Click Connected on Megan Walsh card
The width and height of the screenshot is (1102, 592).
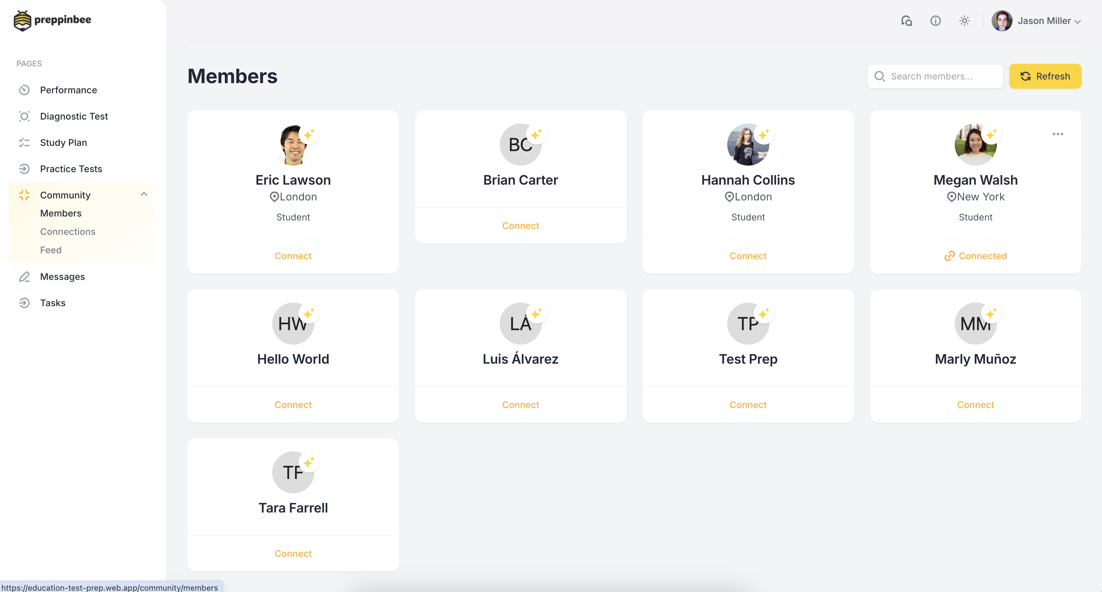975,256
